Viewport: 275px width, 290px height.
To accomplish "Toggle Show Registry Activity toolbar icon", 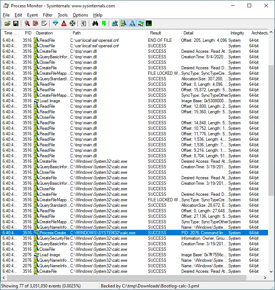I will [115, 23].
